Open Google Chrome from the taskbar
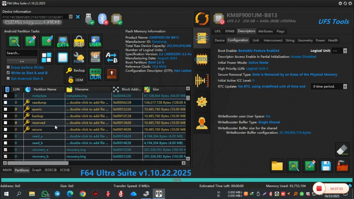Image resolution: width=354 pixels, height=199 pixels. point(83,194)
